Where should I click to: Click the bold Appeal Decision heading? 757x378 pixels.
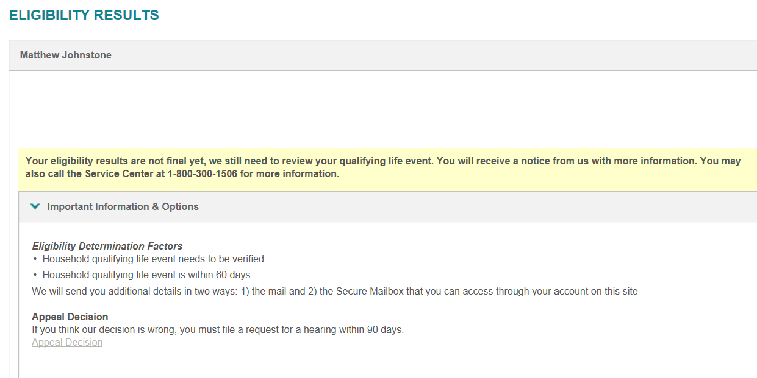tap(70, 317)
